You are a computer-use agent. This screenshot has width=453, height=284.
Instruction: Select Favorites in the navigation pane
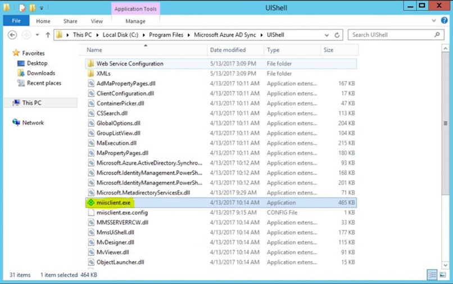click(33, 53)
